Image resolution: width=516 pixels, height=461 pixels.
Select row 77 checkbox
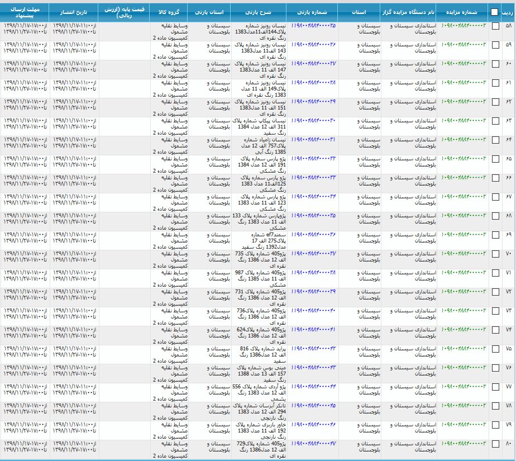click(x=495, y=387)
